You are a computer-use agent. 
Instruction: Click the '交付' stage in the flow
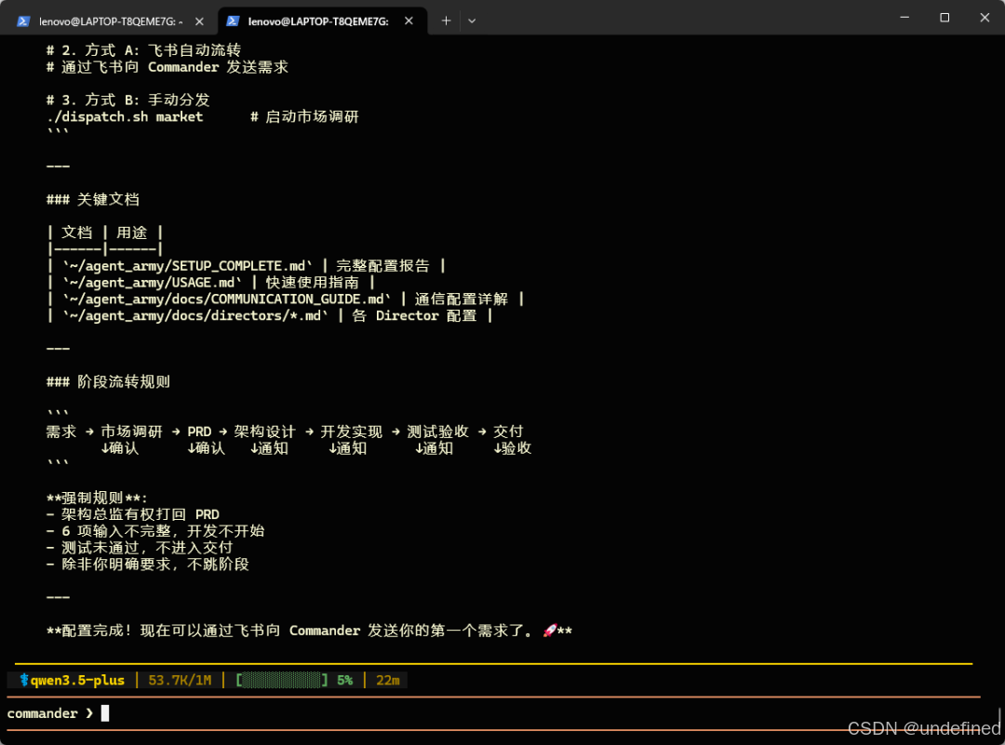click(508, 432)
